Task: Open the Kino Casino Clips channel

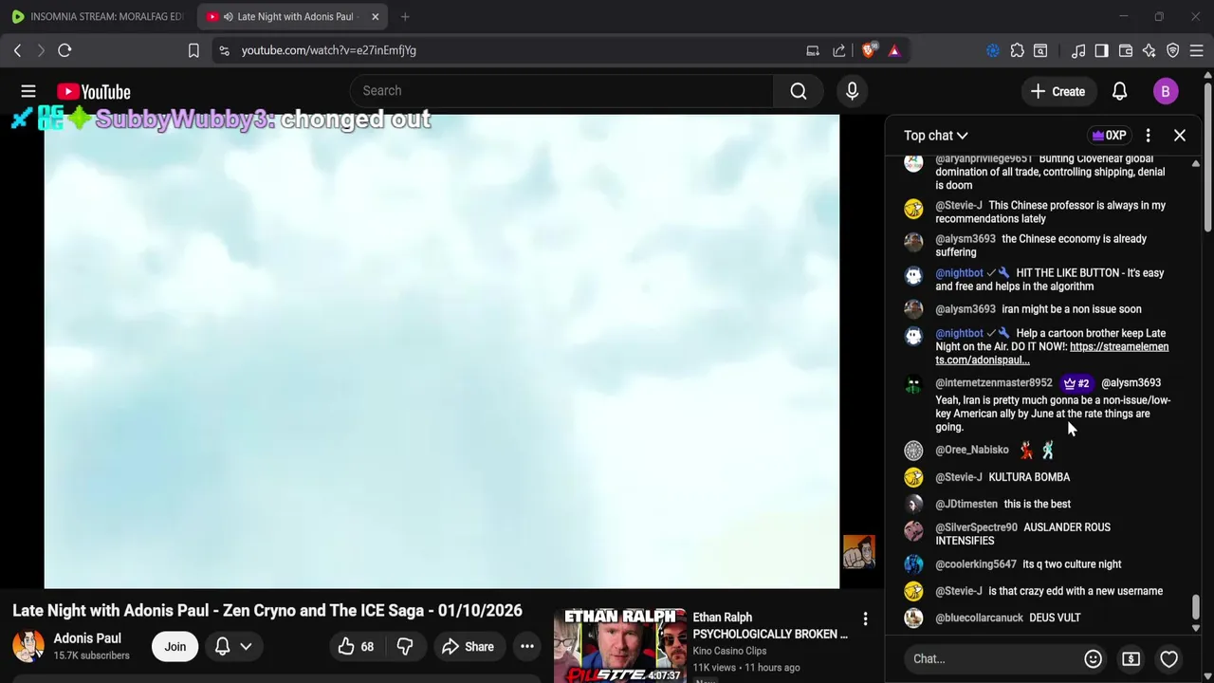Action: point(729,651)
